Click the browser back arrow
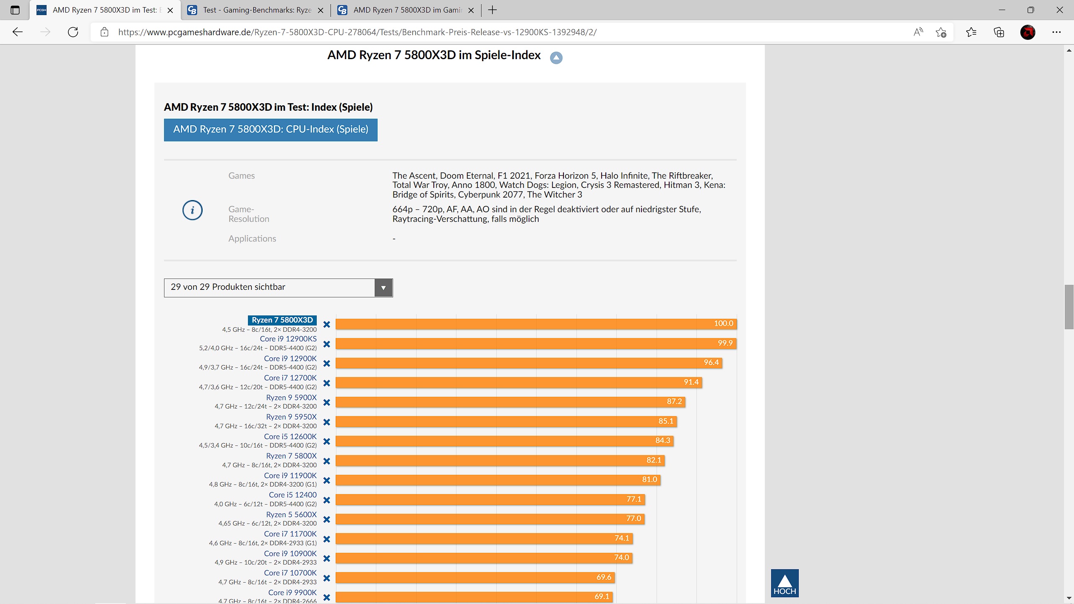The width and height of the screenshot is (1074, 604). pos(18,32)
